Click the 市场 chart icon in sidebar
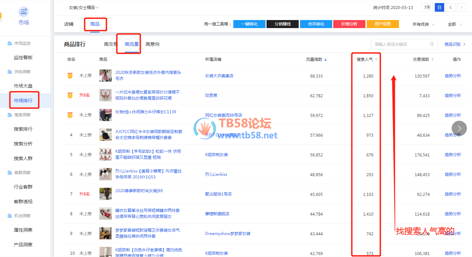472x257 pixels. tap(23, 12)
